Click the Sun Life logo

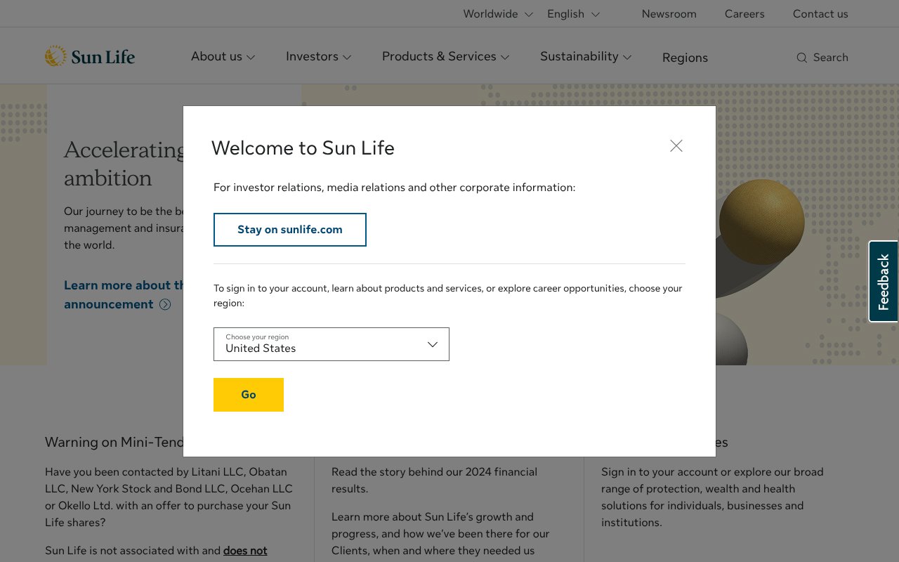click(x=89, y=55)
